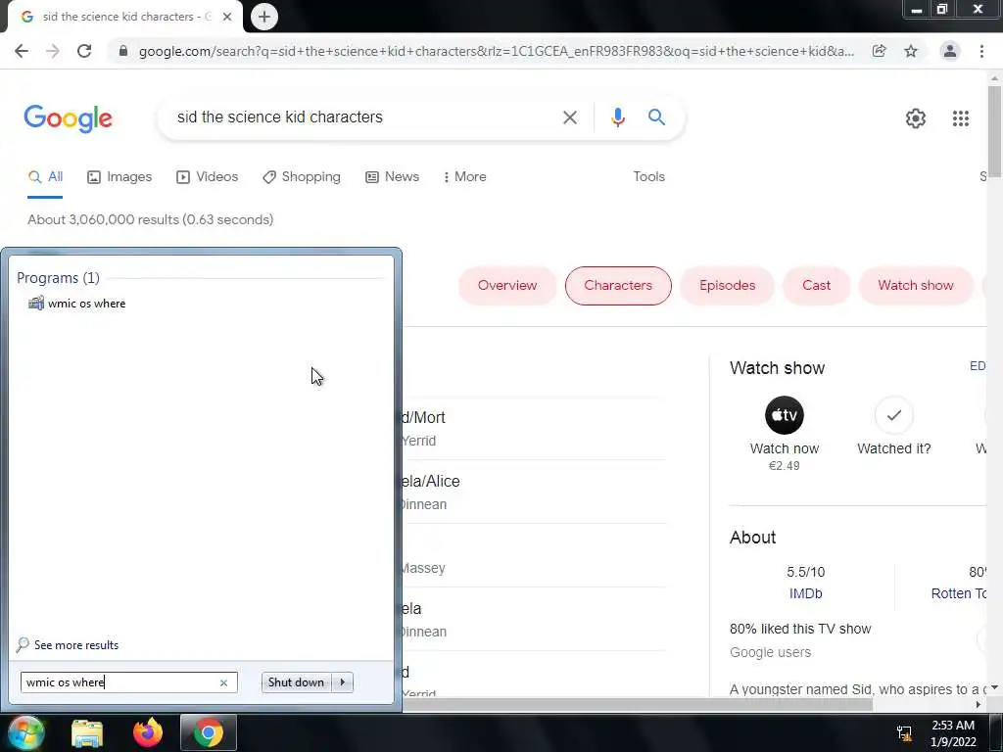Open a new browser tab
Screen dimensions: 1003x752
click(264, 17)
